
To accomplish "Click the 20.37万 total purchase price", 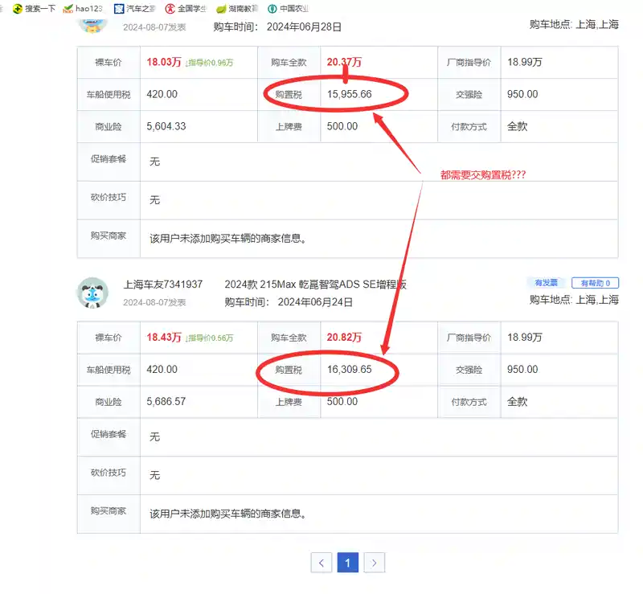I will 344,62.
